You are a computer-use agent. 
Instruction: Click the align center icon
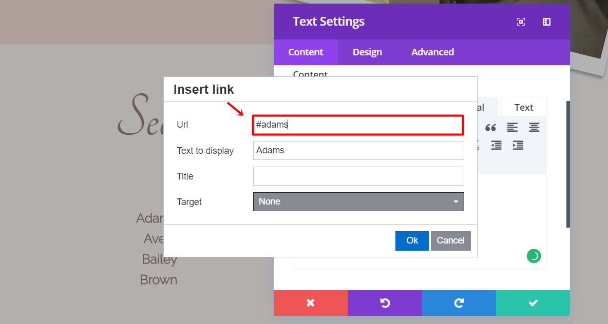pos(534,128)
